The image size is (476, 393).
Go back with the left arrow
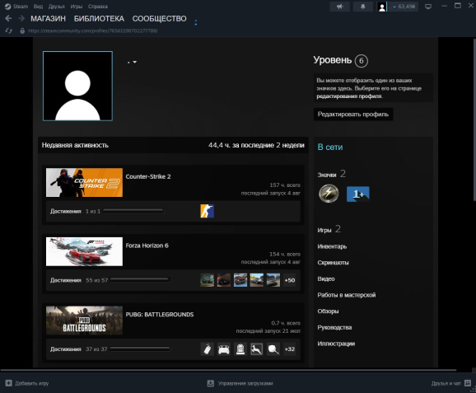pos(8,18)
